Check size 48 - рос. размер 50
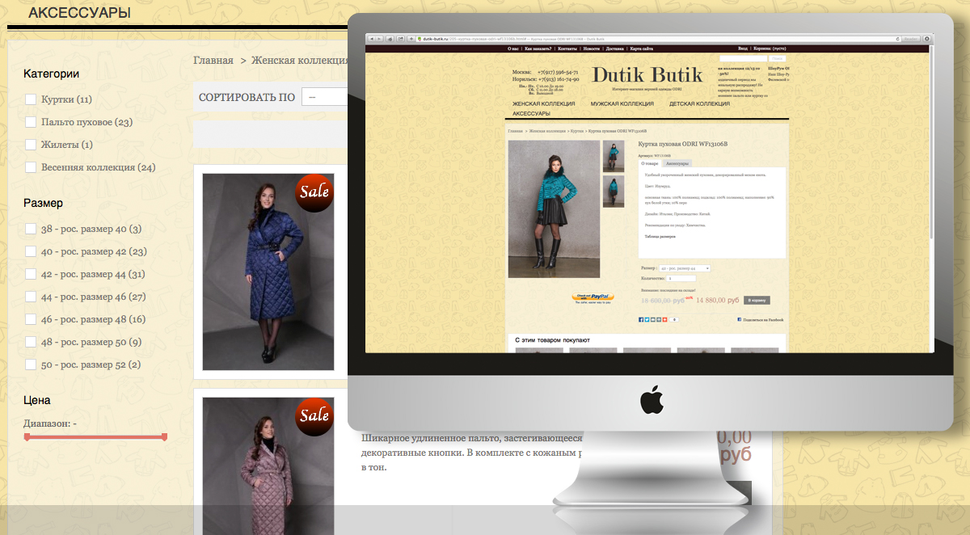Image resolution: width=970 pixels, height=535 pixels. pos(31,342)
